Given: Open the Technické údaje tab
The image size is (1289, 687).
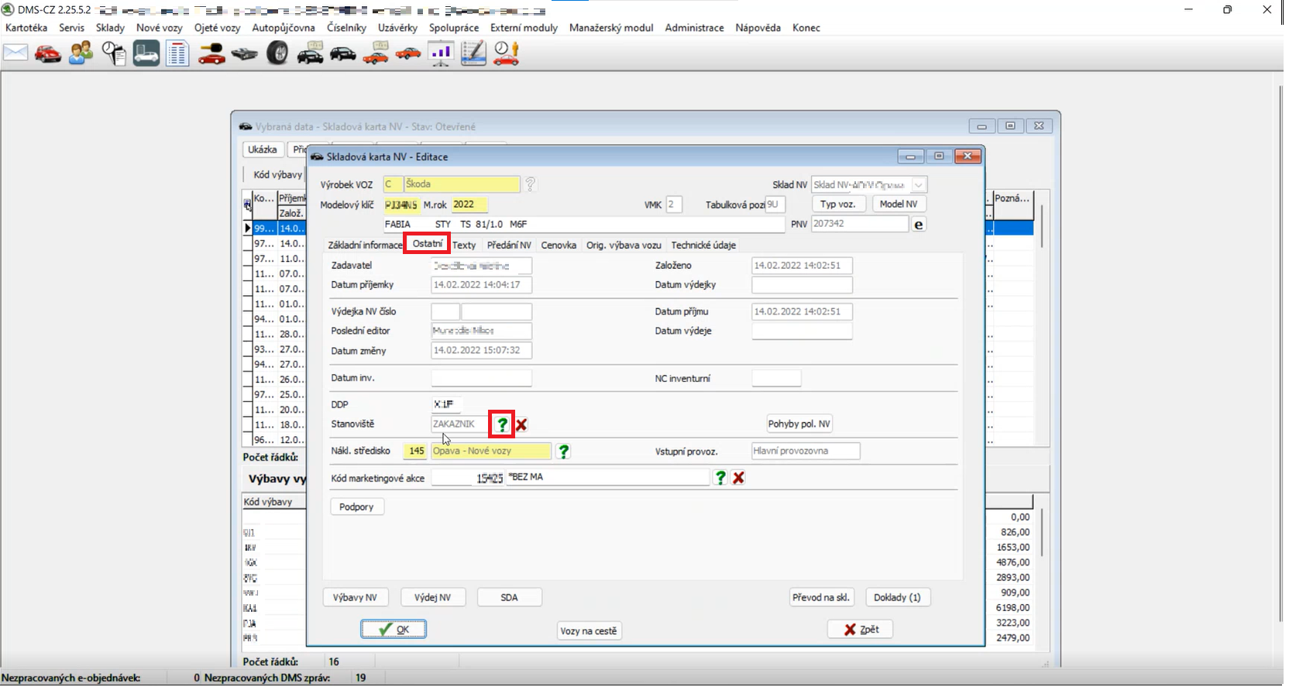Looking at the screenshot, I should pyautogui.click(x=703, y=246).
